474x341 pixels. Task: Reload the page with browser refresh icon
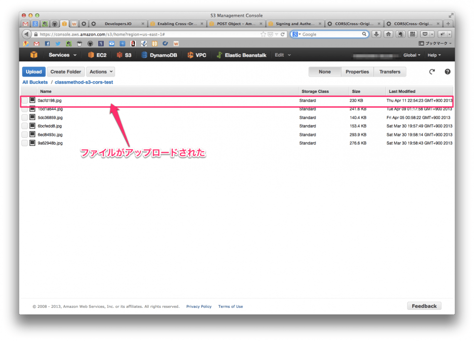point(282,34)
